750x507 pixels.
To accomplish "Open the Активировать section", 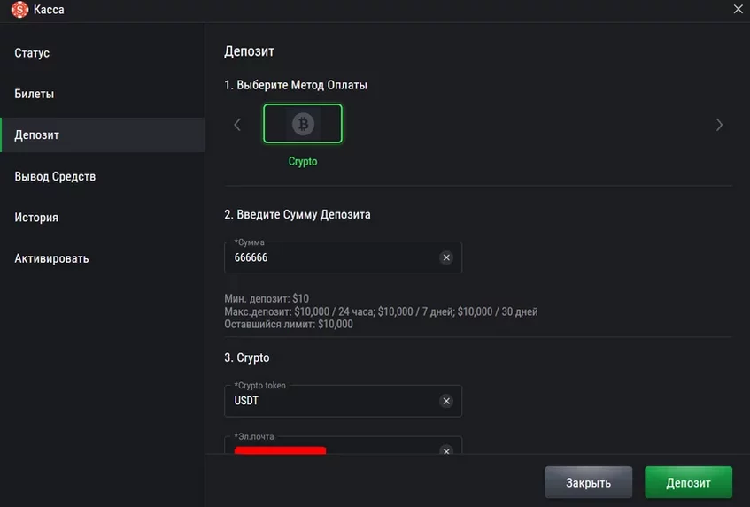I will coord(51,258).
